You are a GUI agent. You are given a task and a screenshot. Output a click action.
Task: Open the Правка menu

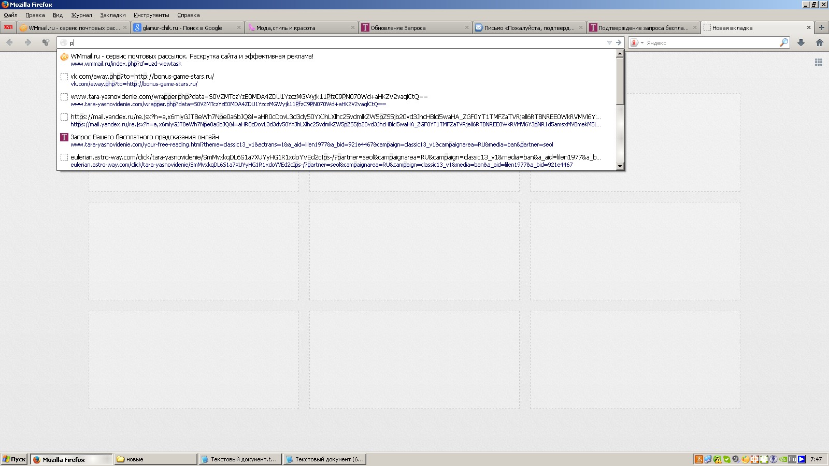35,15
